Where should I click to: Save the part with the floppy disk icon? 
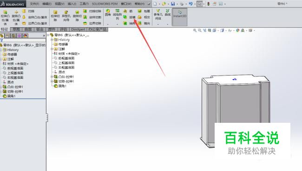click(x=173, y=4)
